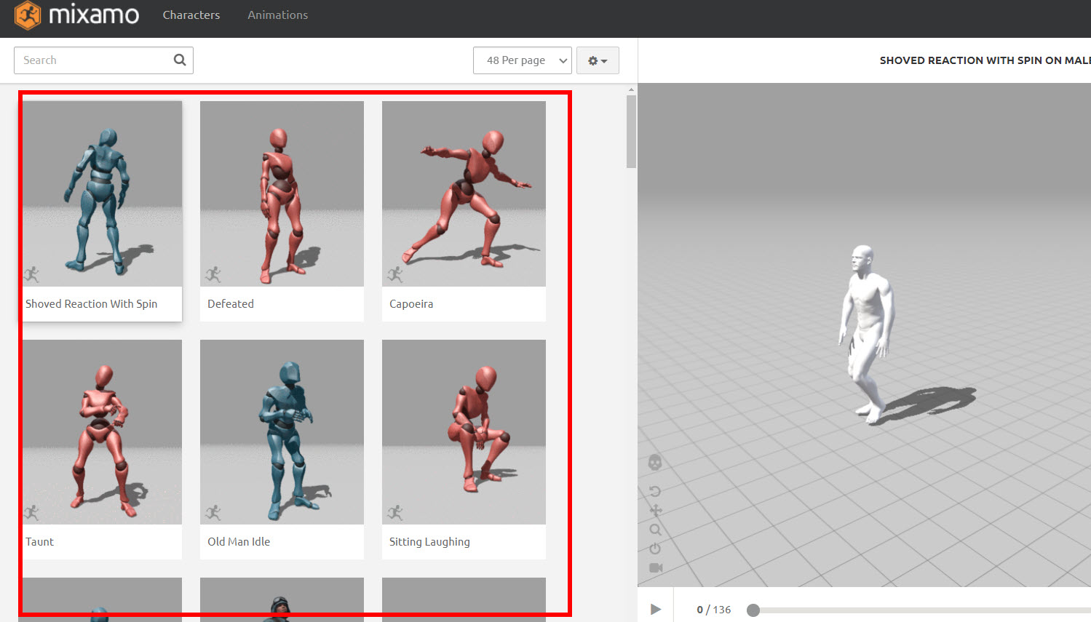This screenshot has height=622, width=1091.
Task: Click running-man icon on Old Man Idle card
Action: pyautogui.click(x=213, y=513)
